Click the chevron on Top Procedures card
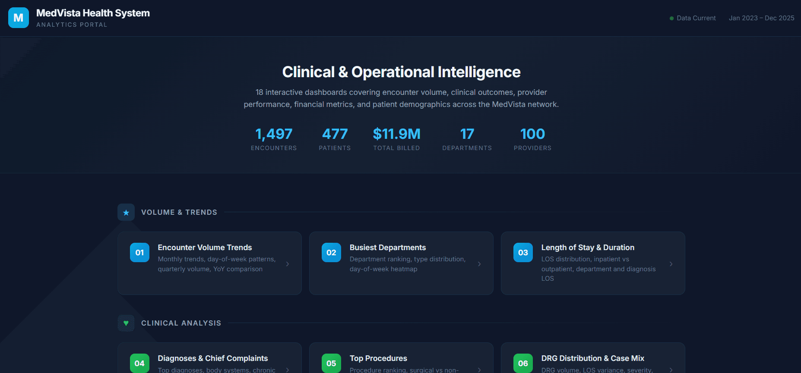The width and height of the screenshot is (801, 373). [479, 370]
